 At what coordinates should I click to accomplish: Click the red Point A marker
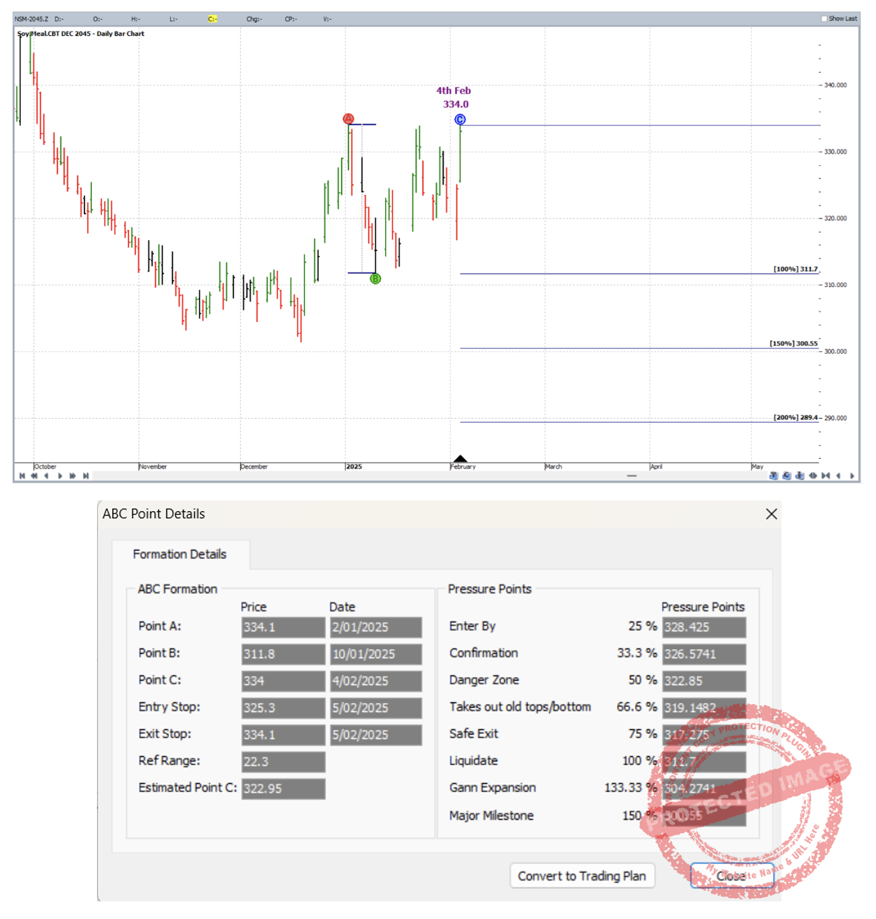click(349, 118)
